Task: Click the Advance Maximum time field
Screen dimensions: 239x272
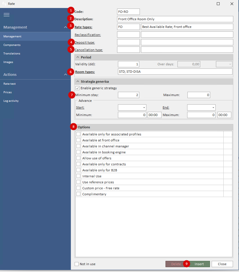Action: click(x=224, y=115)
